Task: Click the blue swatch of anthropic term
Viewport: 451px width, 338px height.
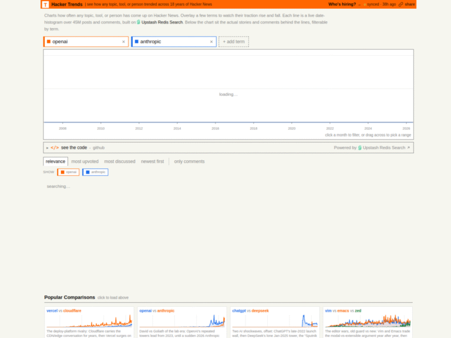Action: coord(137,42)
